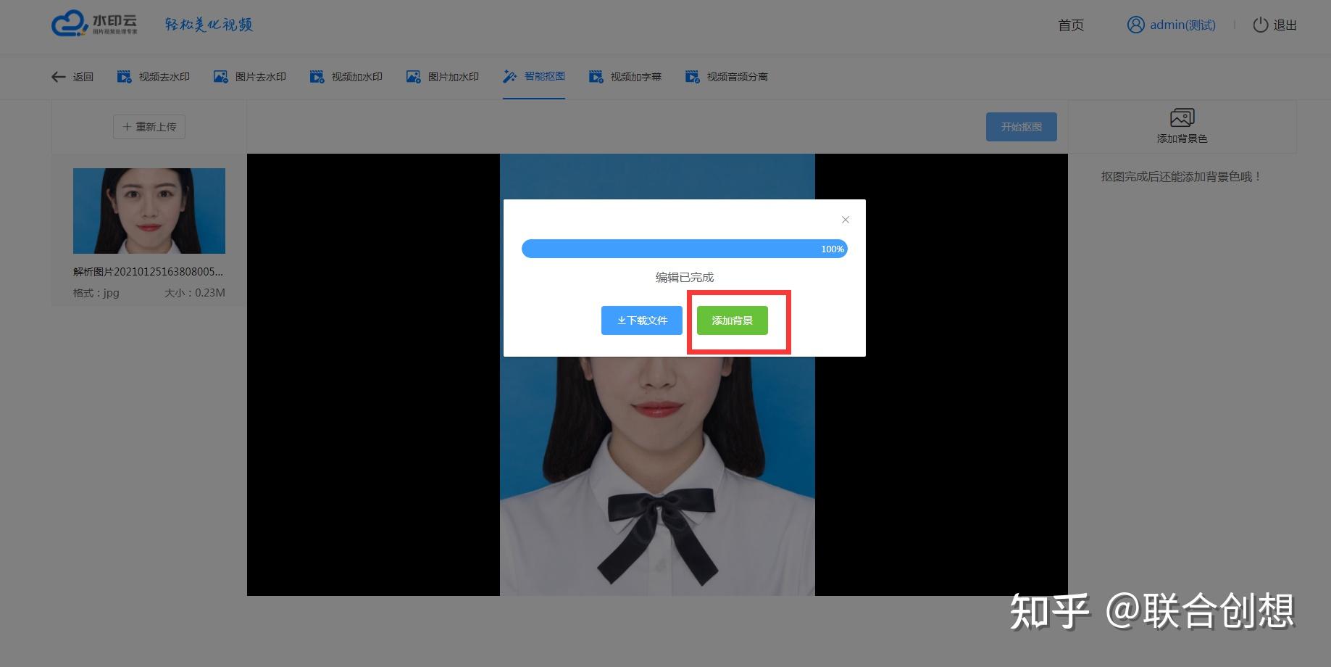Click the 视频加字幕 clapper icon

click(596, 77)
